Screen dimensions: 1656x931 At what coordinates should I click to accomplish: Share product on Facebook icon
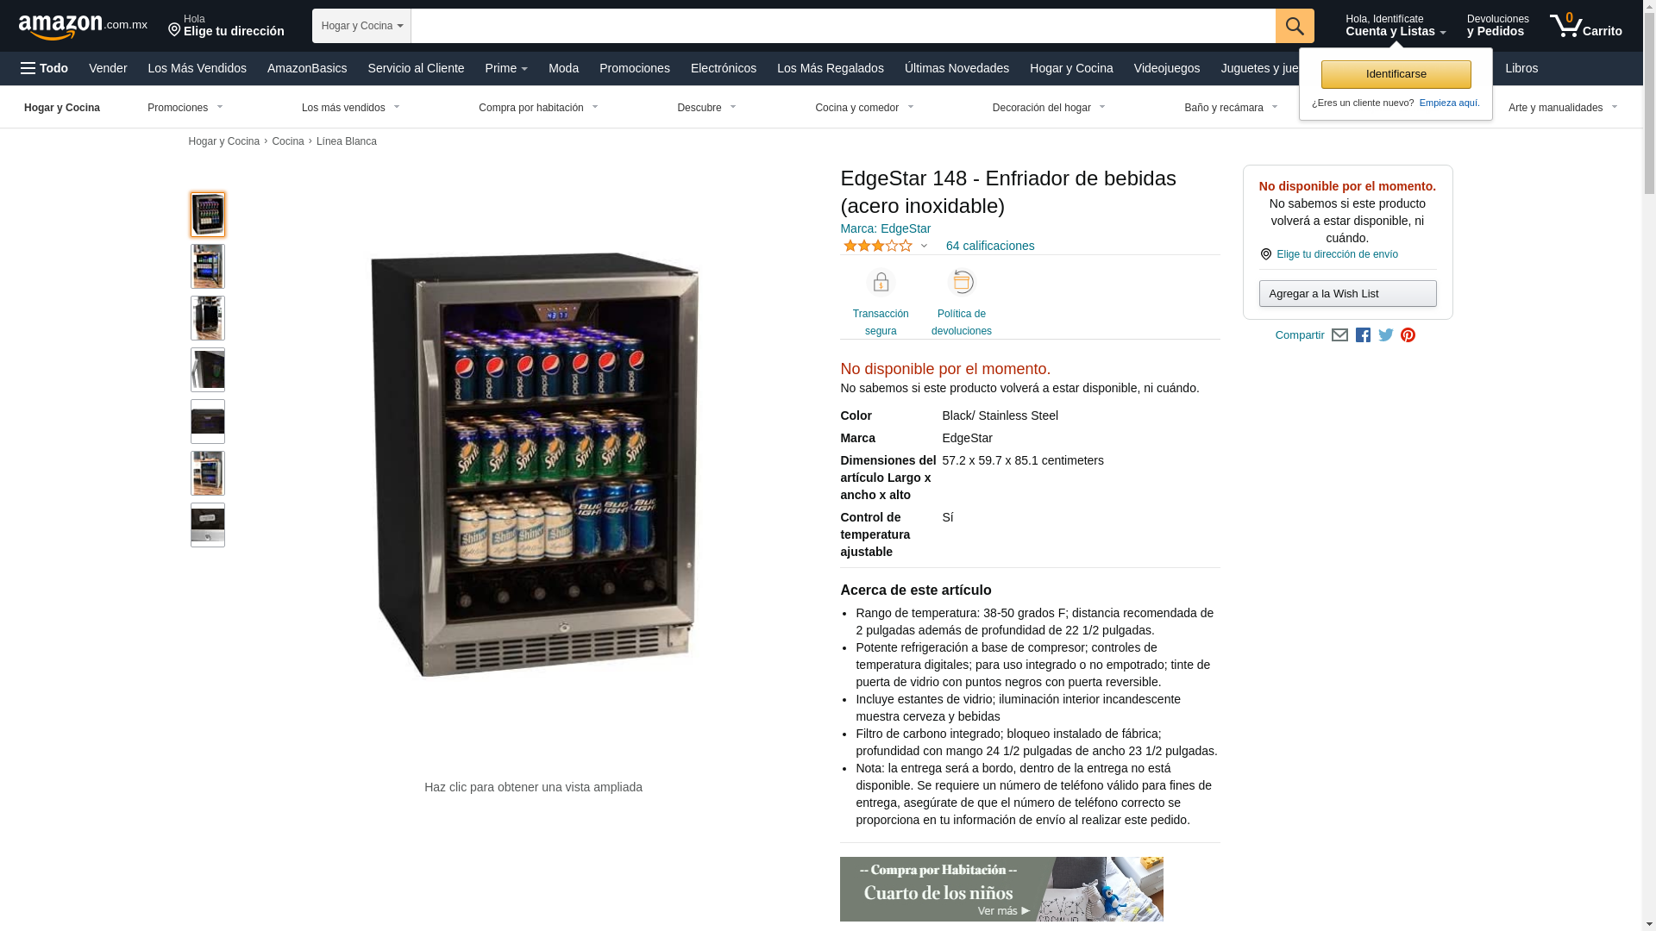coord(1363,335)
